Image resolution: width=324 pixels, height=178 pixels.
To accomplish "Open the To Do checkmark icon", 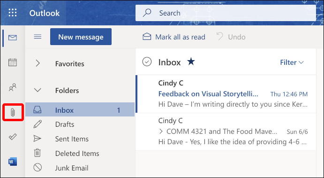I will [13, 137].
